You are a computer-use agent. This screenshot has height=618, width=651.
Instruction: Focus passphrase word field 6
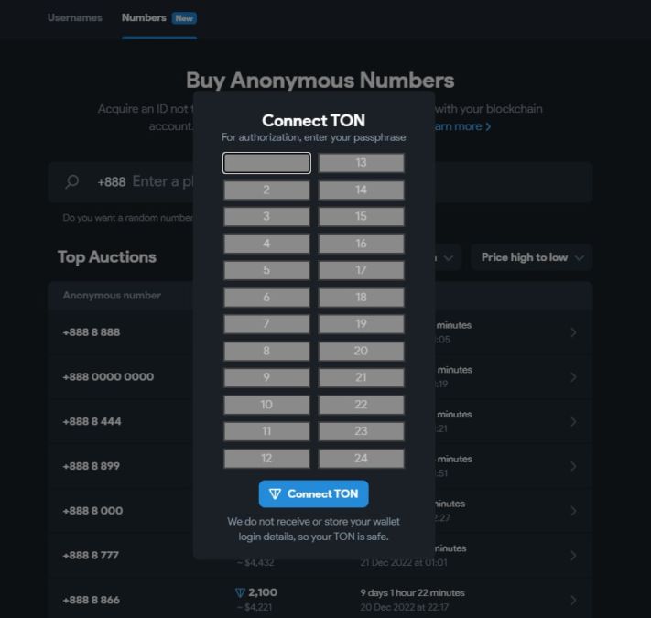[266, 298]
